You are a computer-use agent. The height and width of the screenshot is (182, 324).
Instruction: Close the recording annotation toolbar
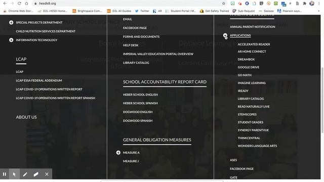click(x=47, y=174)
